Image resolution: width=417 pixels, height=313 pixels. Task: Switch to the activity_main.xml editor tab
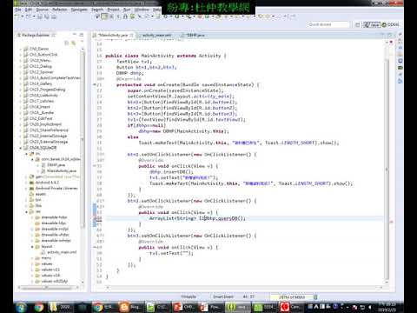pos(156,35)
